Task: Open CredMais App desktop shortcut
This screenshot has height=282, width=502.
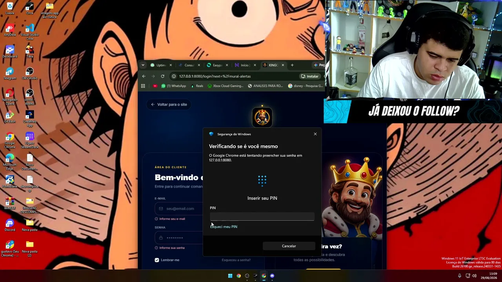Action: (x=29, y=119)
